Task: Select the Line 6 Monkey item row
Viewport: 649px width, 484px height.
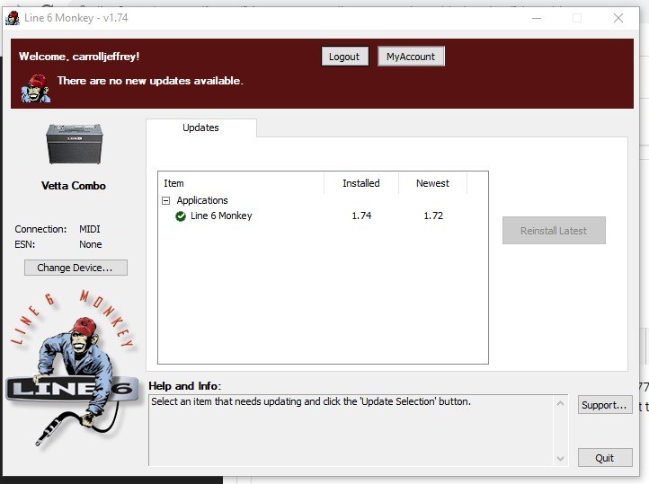Action: coord(221,216)
